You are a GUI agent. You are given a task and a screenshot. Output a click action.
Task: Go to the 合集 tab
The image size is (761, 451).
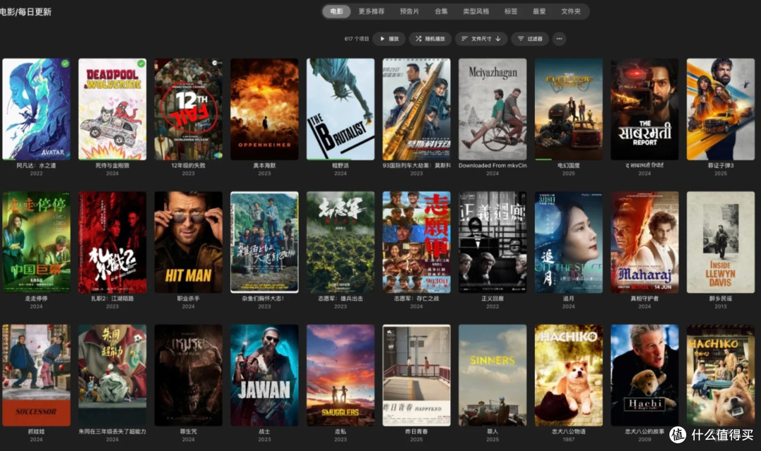441,11
